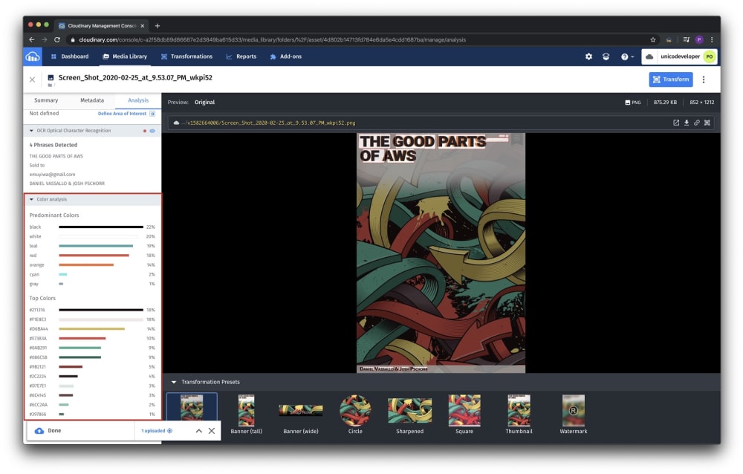Click the black predominant color bar
This screenshot has width=743, height=474.
click(101, 227)
